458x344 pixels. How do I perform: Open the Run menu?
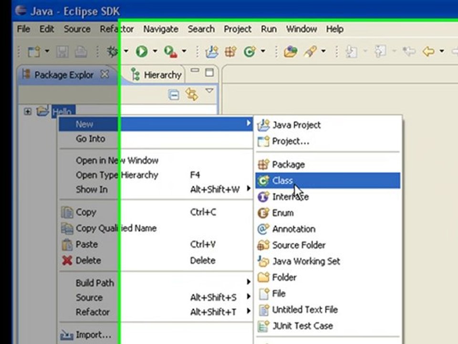point(269,29)
